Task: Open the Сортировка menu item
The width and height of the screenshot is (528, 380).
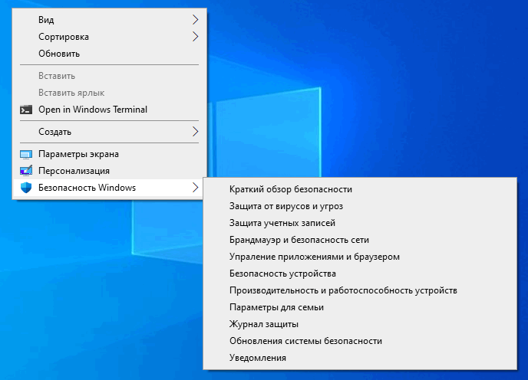Action: click(110, 36)
